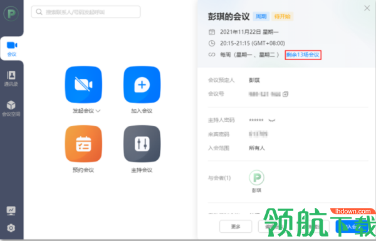Click the 彭琪的会议 title
The height and width of the screenshot is (241, 376).
pos(229,16)
